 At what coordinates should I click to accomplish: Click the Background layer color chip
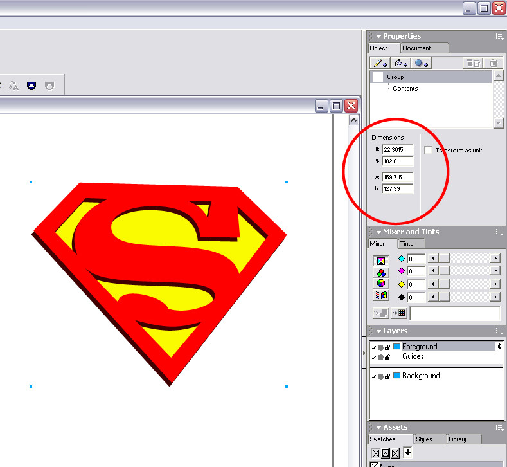(x=396, y=376)
